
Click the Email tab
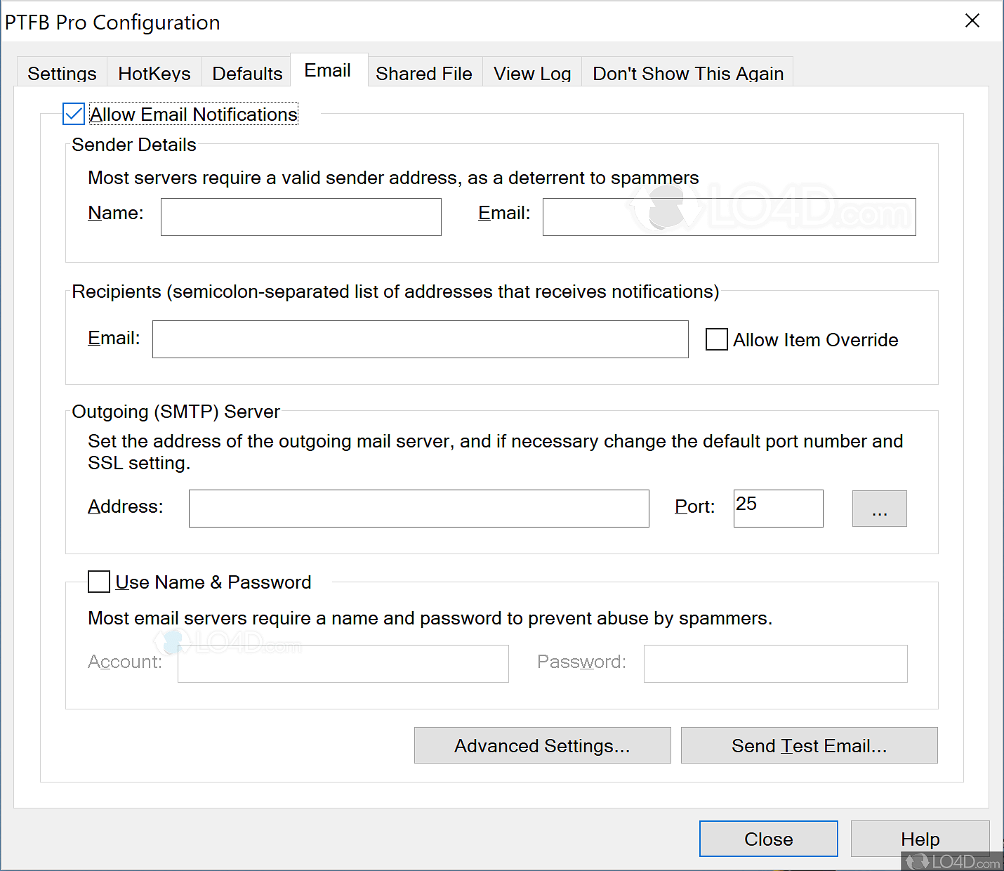pyautogui.click(x=328, y=70)
